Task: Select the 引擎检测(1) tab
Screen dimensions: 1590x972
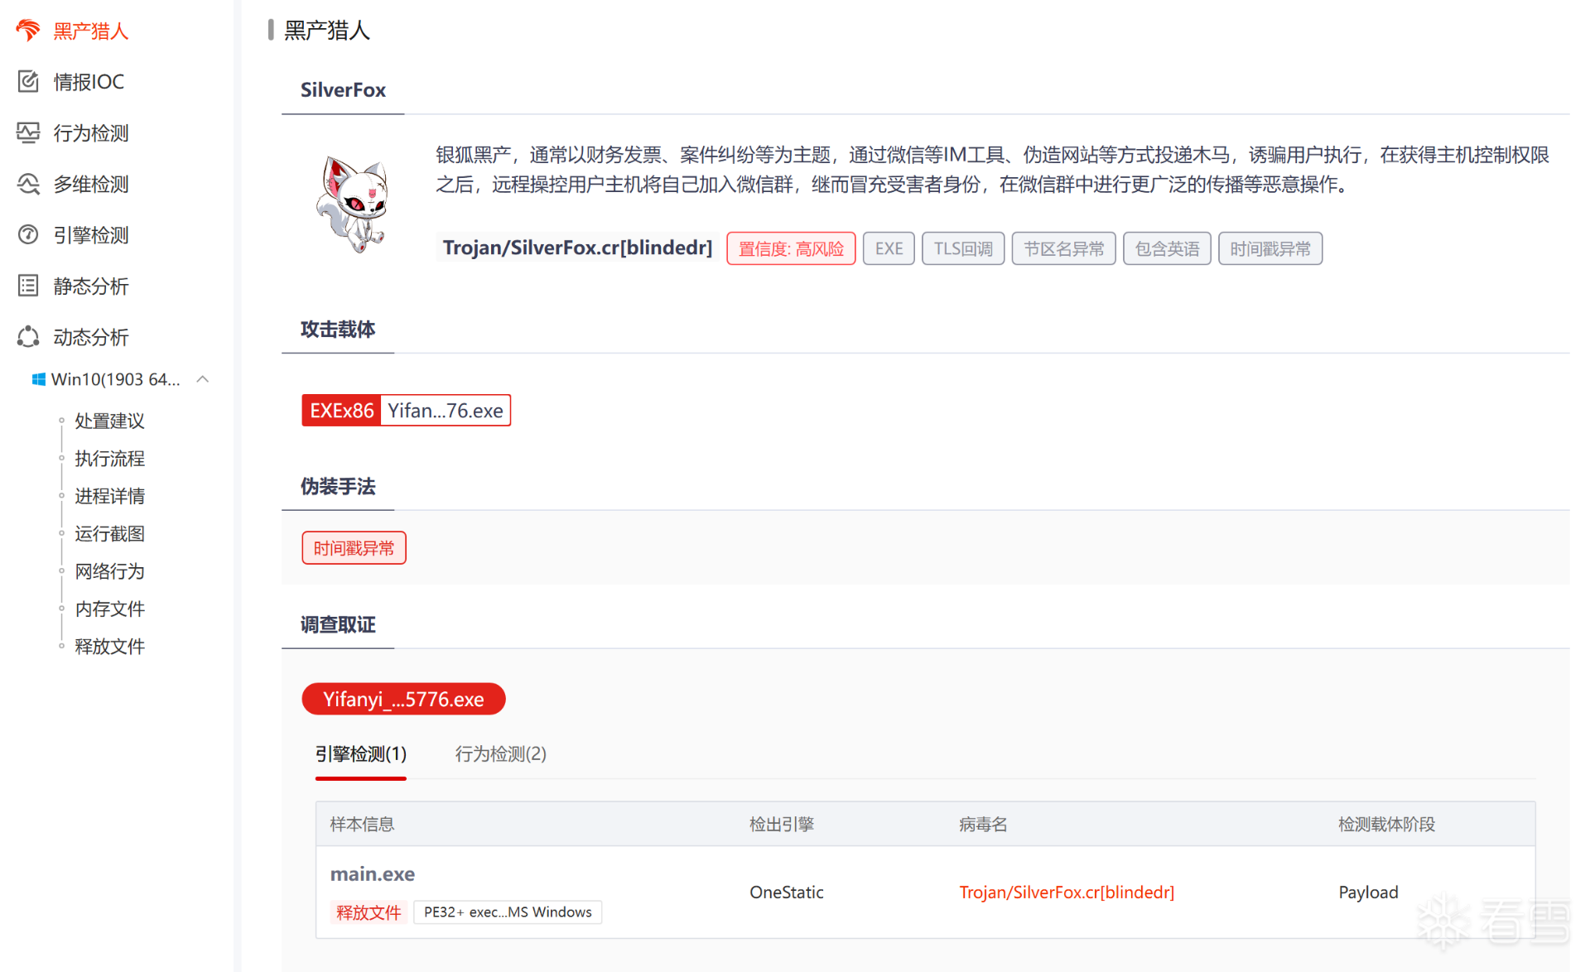Action: point(360,753)
